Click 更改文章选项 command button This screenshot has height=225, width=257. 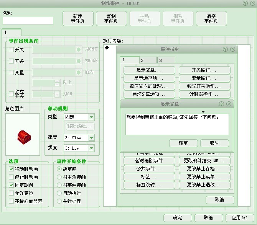pos(149,94)
